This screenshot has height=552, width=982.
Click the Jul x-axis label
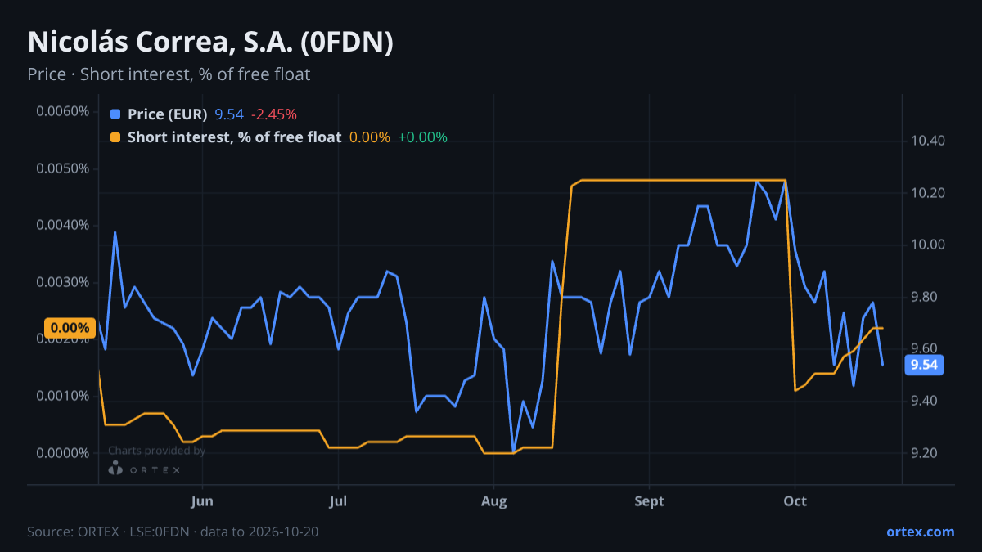pyautogui.click(x=337, y=500)
